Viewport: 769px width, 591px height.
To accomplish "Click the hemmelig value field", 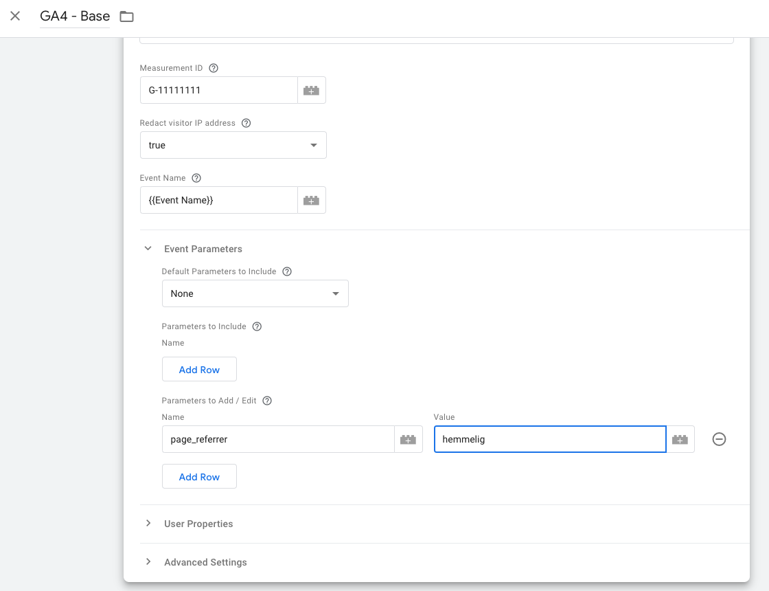I will coord(550,439).
